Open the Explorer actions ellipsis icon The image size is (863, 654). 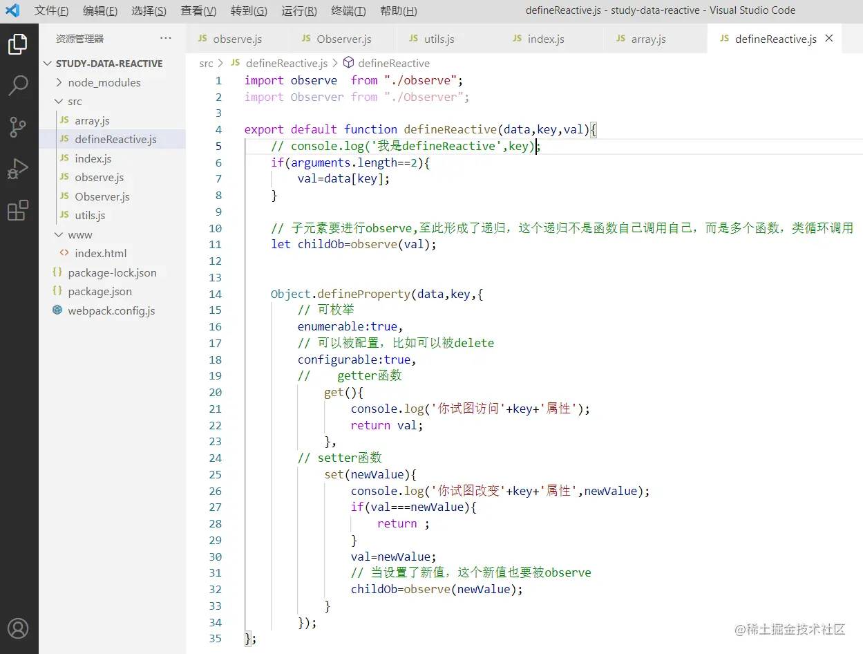[x=166, y=39]
